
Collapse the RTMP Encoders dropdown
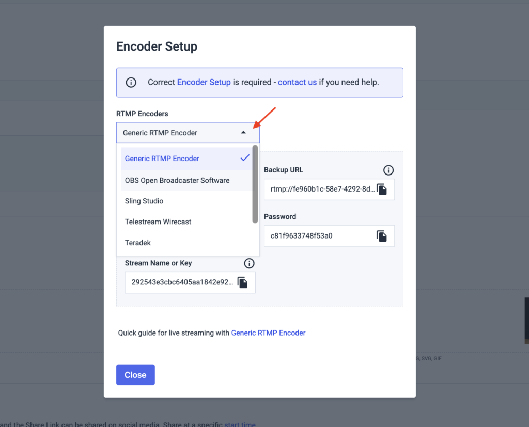click(x=243, y=132)
